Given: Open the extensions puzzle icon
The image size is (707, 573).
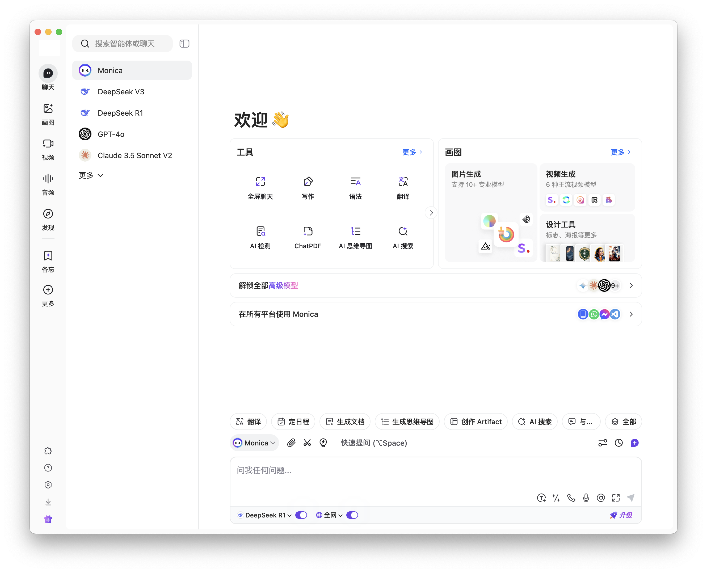Looking at the screenshot, I should pos(48,451).
